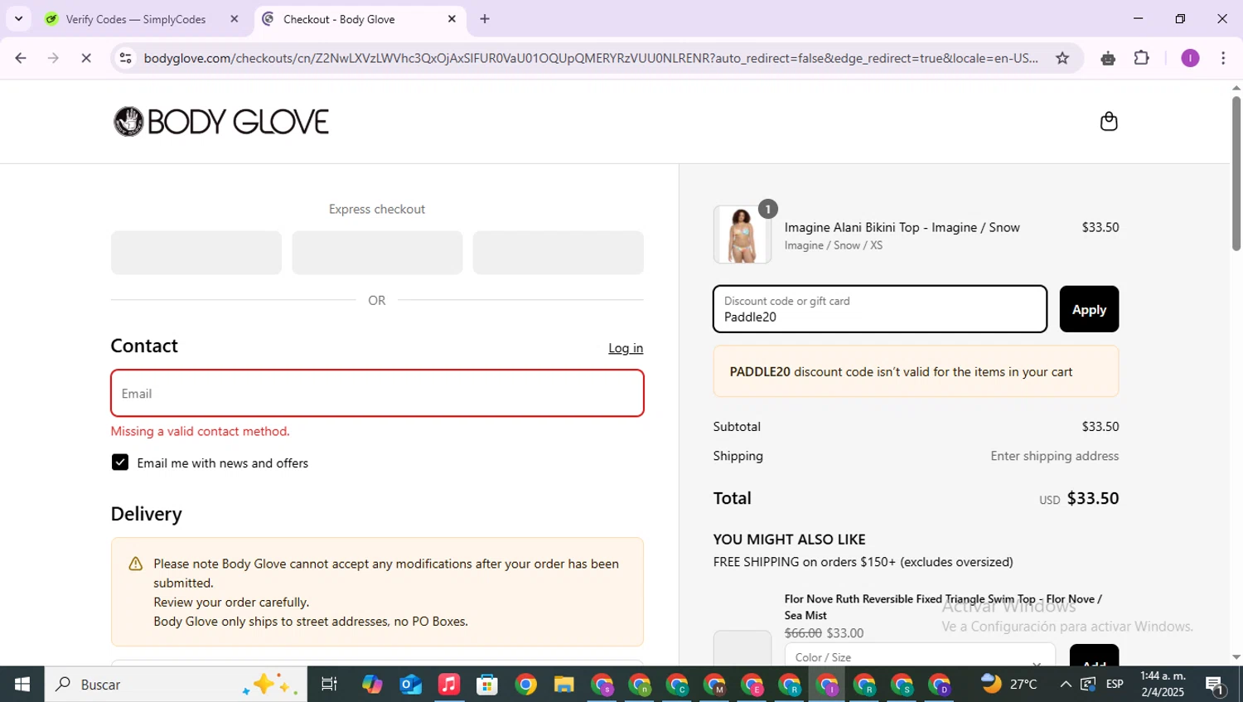The height and width of the screenshot is (702, 1243).
Task: Click the FREE SHIPPING on orders $150+ text
Action: click(863, 562)
